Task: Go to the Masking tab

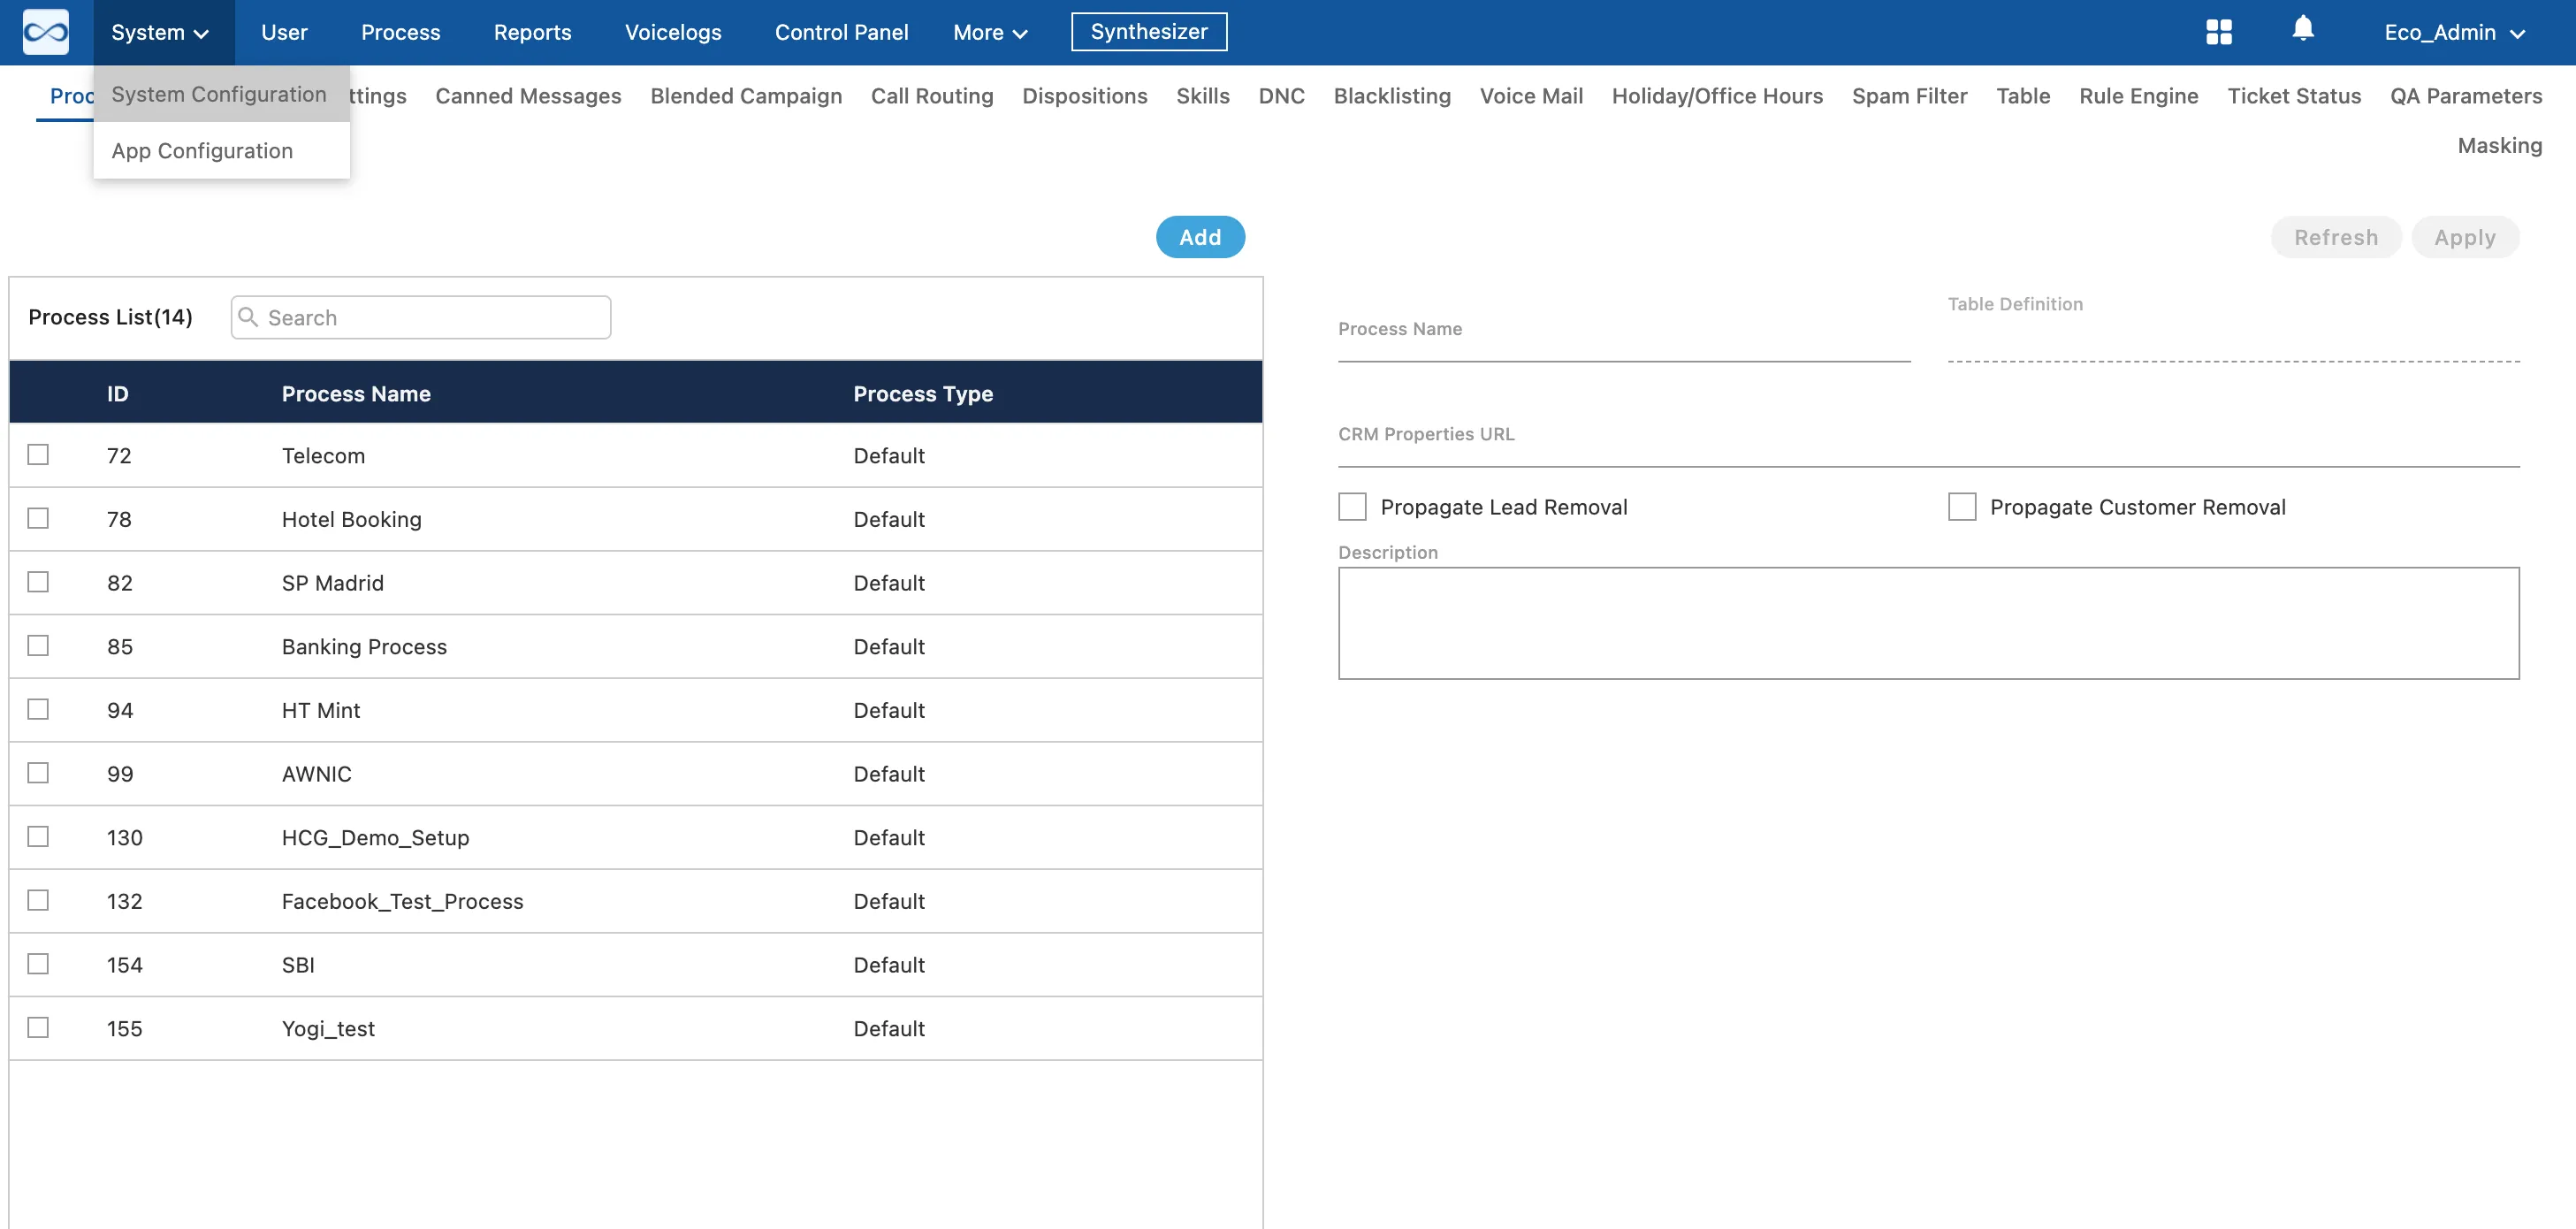Action: (2499, 145)
